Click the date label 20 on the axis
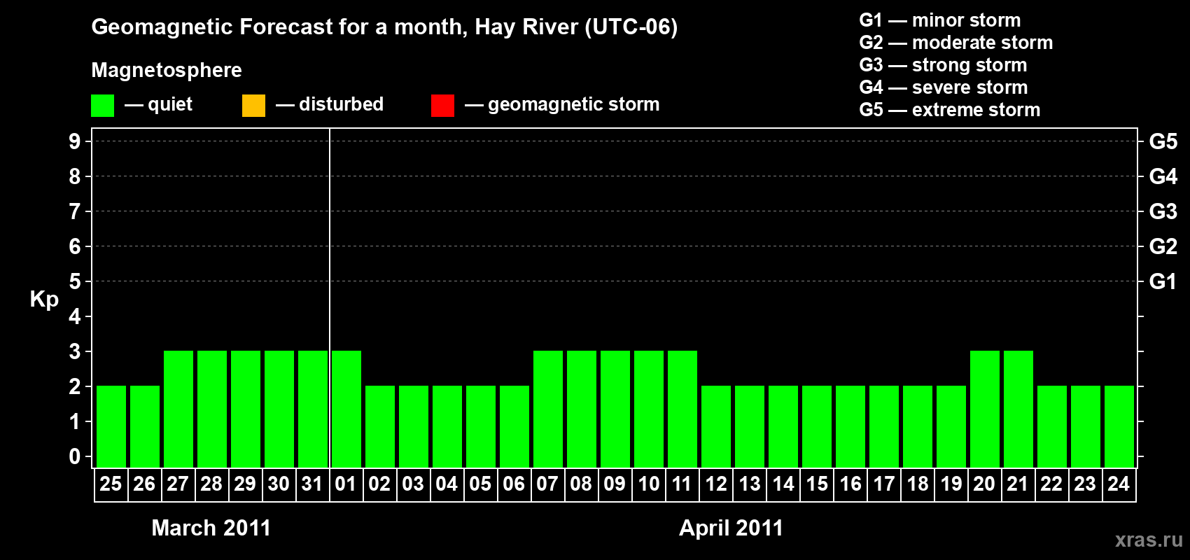Screen dimensions: 1190x560 pos(984,484)
